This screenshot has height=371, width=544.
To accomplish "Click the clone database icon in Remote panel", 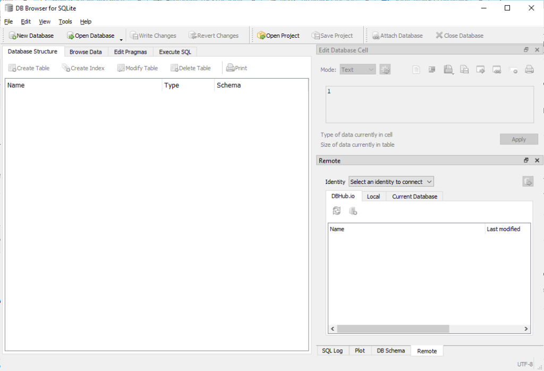I will 353,210.
